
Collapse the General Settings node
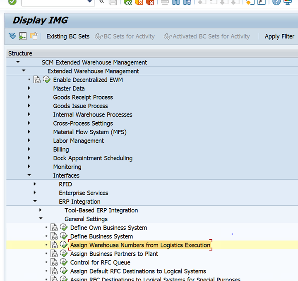point(41,219)
